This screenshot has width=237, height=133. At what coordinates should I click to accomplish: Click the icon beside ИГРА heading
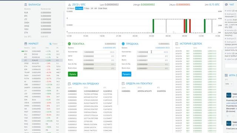click(226, 75)
